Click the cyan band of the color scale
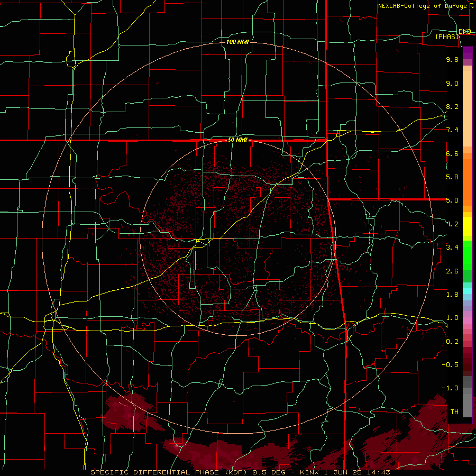The width and height of the screenshot is (476, 476). tap(467, 291)
